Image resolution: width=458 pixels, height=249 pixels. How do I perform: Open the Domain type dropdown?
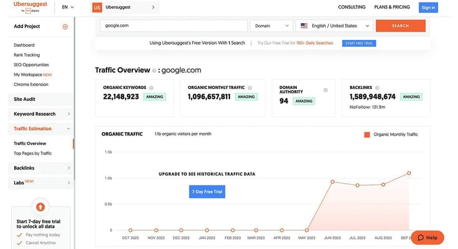[271, 26]
